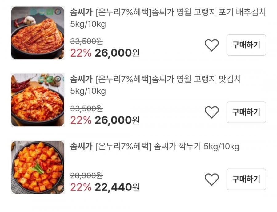Screen dimensions: 277x212
Task: Click the crossed-out 28,900원 original price
Action: 86,175
